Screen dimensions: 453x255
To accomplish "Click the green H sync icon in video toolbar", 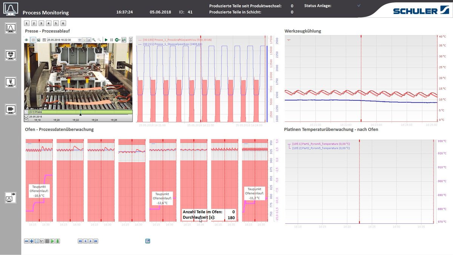I will pyautogui.click(x=124, y=40).
